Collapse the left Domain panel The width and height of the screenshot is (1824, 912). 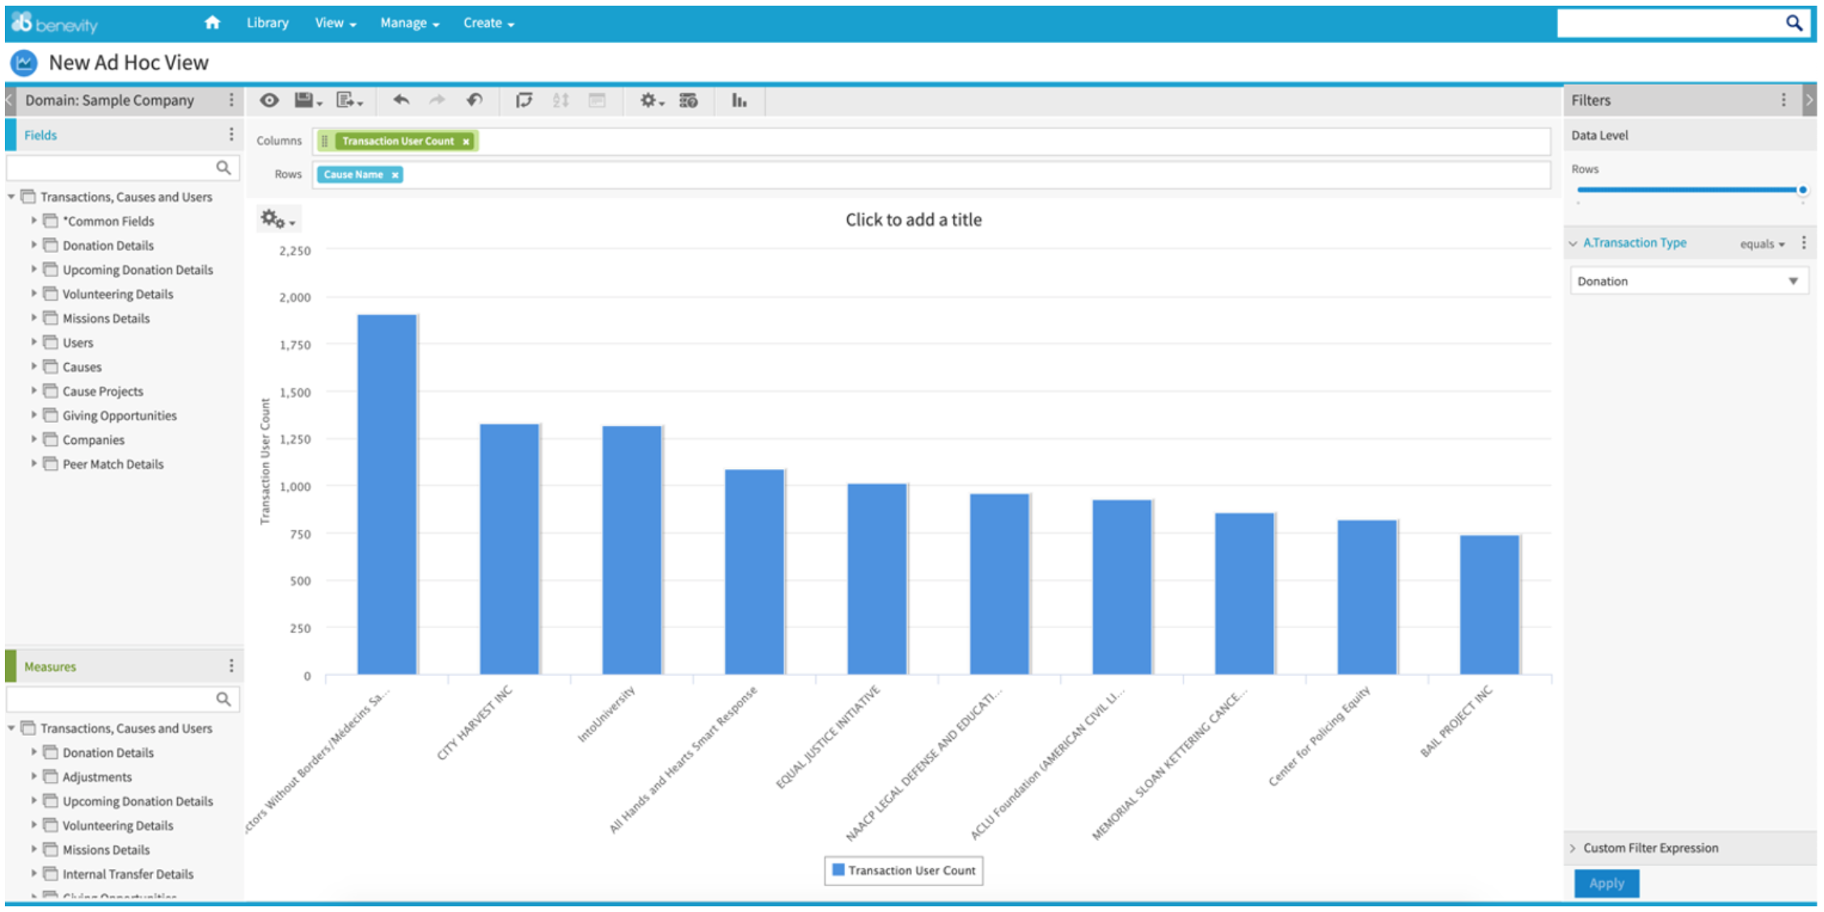[x=9, y=100]
